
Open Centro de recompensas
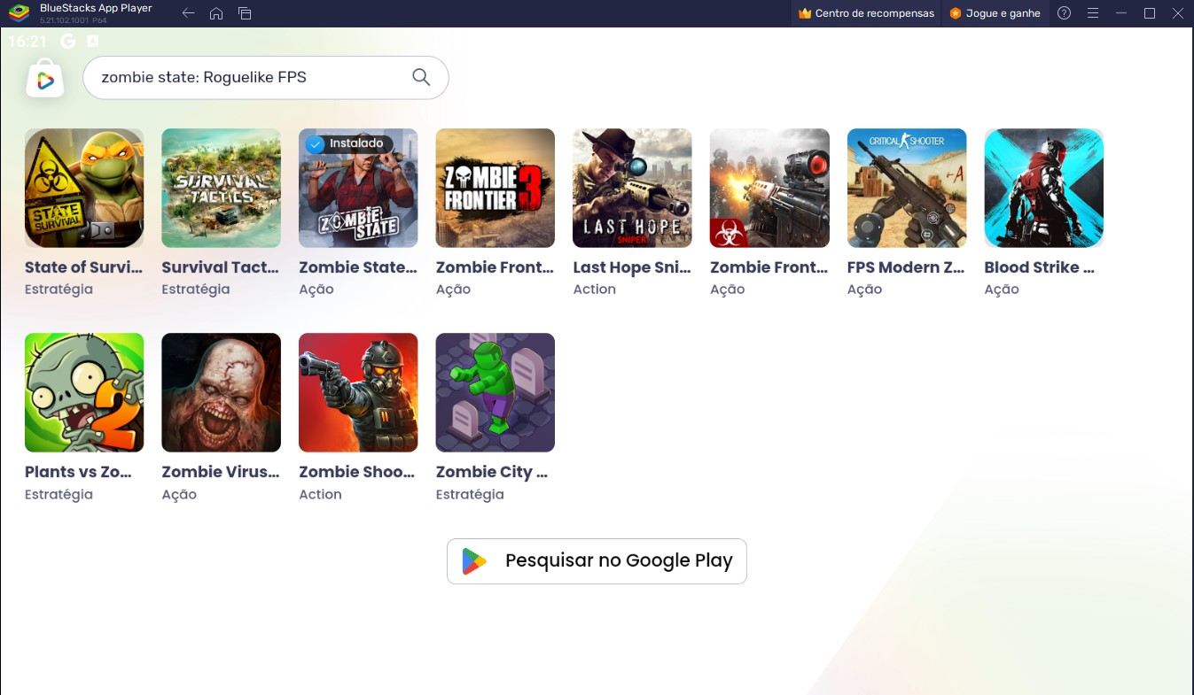[x=866, y=13]
